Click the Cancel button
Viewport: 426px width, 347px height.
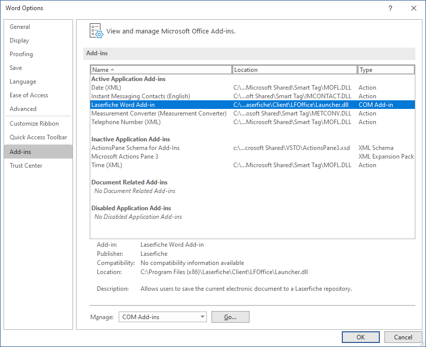pos(403,337)
